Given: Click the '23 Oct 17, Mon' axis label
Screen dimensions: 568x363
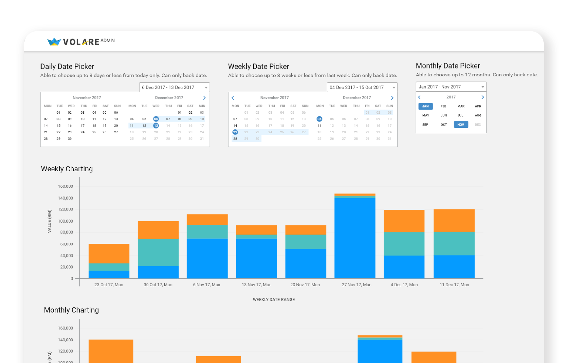Looking at the screenshot, I should pos(109,285).
